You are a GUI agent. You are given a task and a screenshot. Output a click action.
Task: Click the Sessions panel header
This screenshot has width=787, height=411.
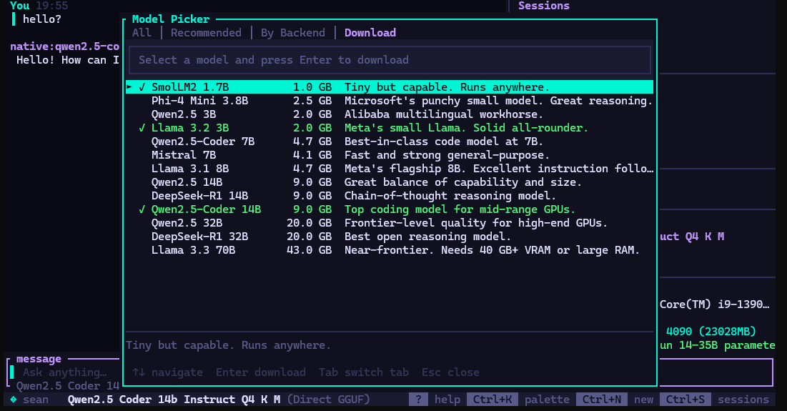point(543,6)
